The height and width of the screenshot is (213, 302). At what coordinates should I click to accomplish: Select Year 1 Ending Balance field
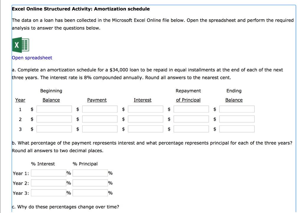pyautogui.click(x=237, y=109)
